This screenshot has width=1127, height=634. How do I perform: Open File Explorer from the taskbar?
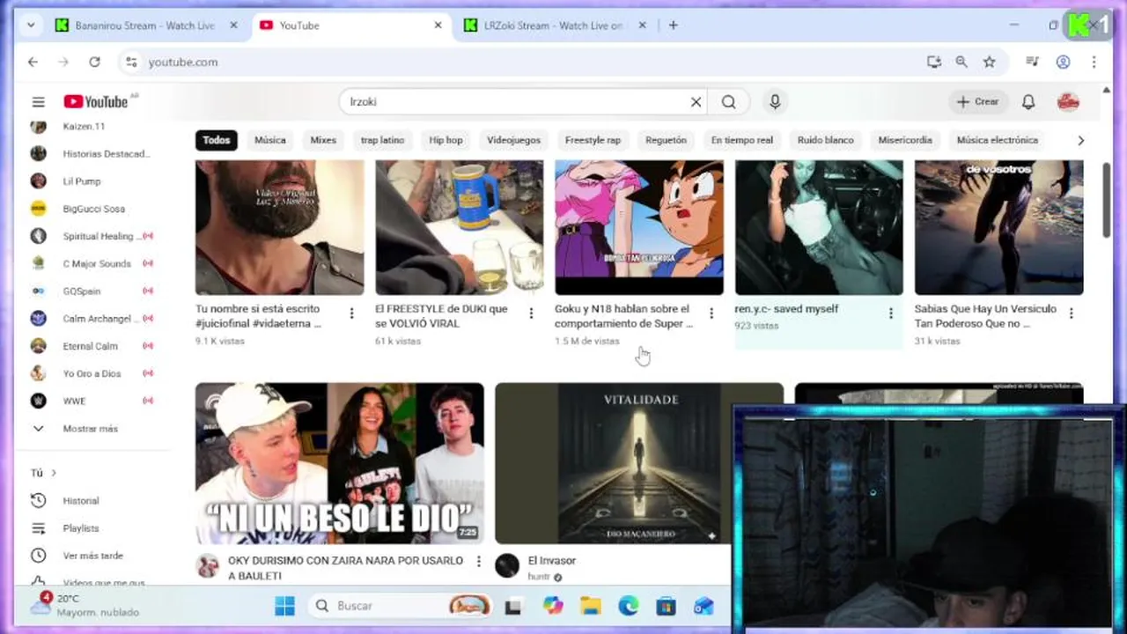[590, 606]
